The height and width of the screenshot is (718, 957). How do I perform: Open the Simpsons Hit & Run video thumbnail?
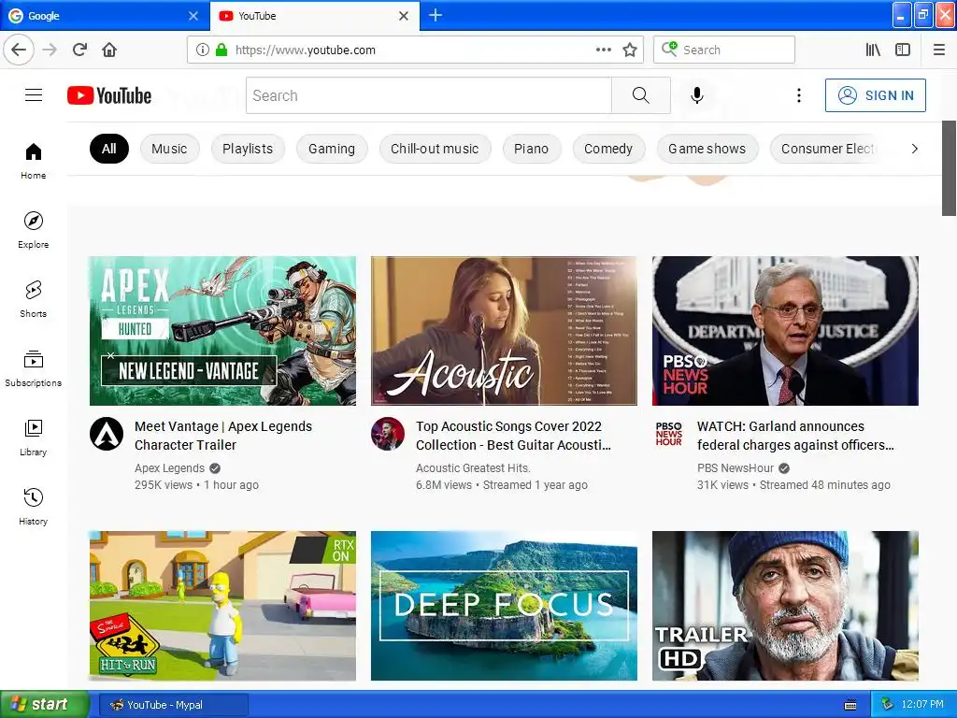pos(222,606)
